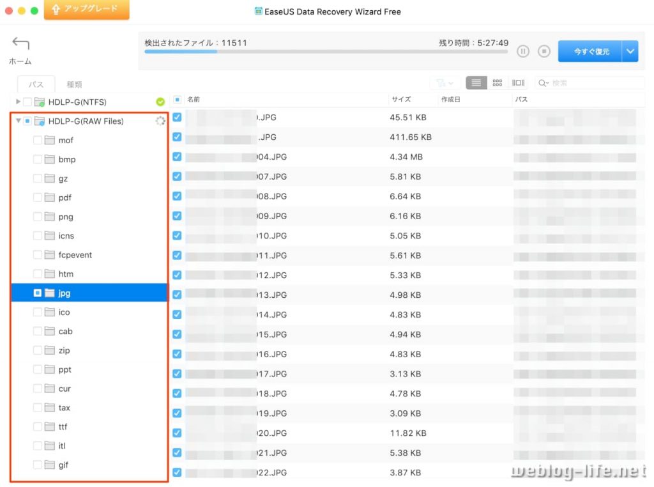
Task: Select the ico folder icon
Action: pyautogui.click(x=50, y=312)
